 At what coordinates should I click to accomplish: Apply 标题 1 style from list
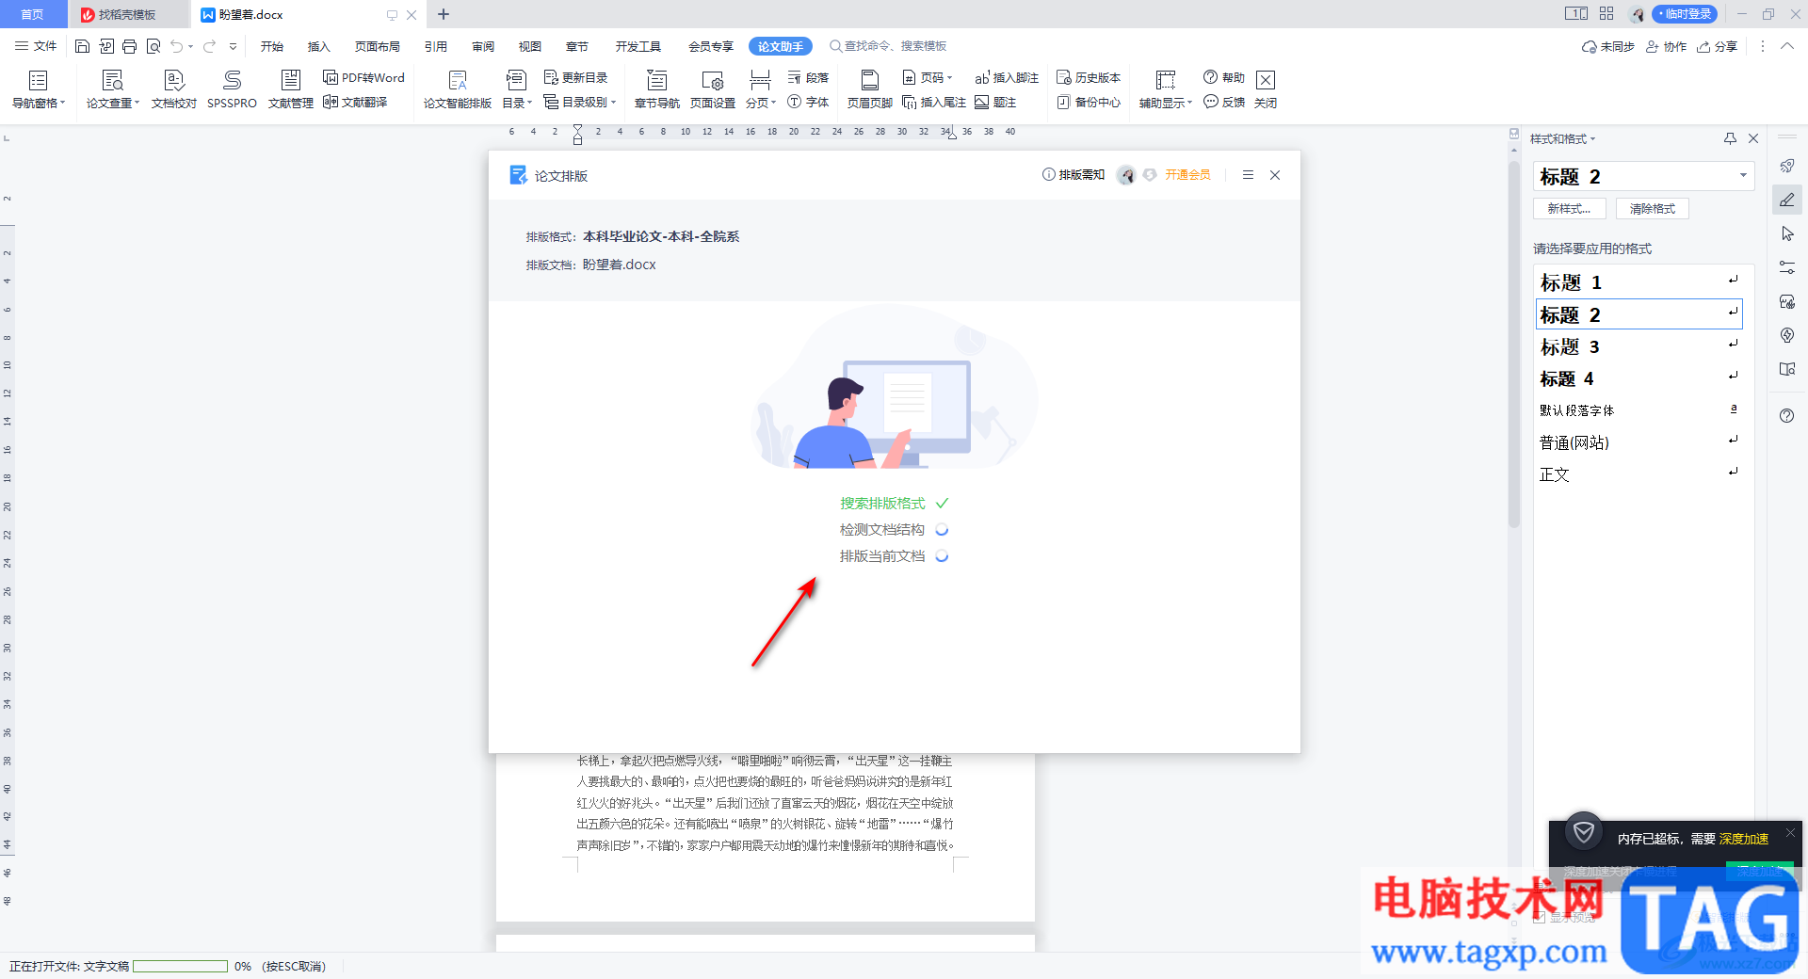tap(1638, 281)
